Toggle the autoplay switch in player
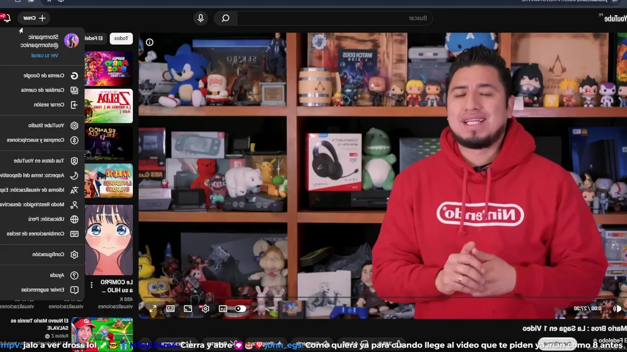Screen dimensions: 627x352 (x=240, y=308)
